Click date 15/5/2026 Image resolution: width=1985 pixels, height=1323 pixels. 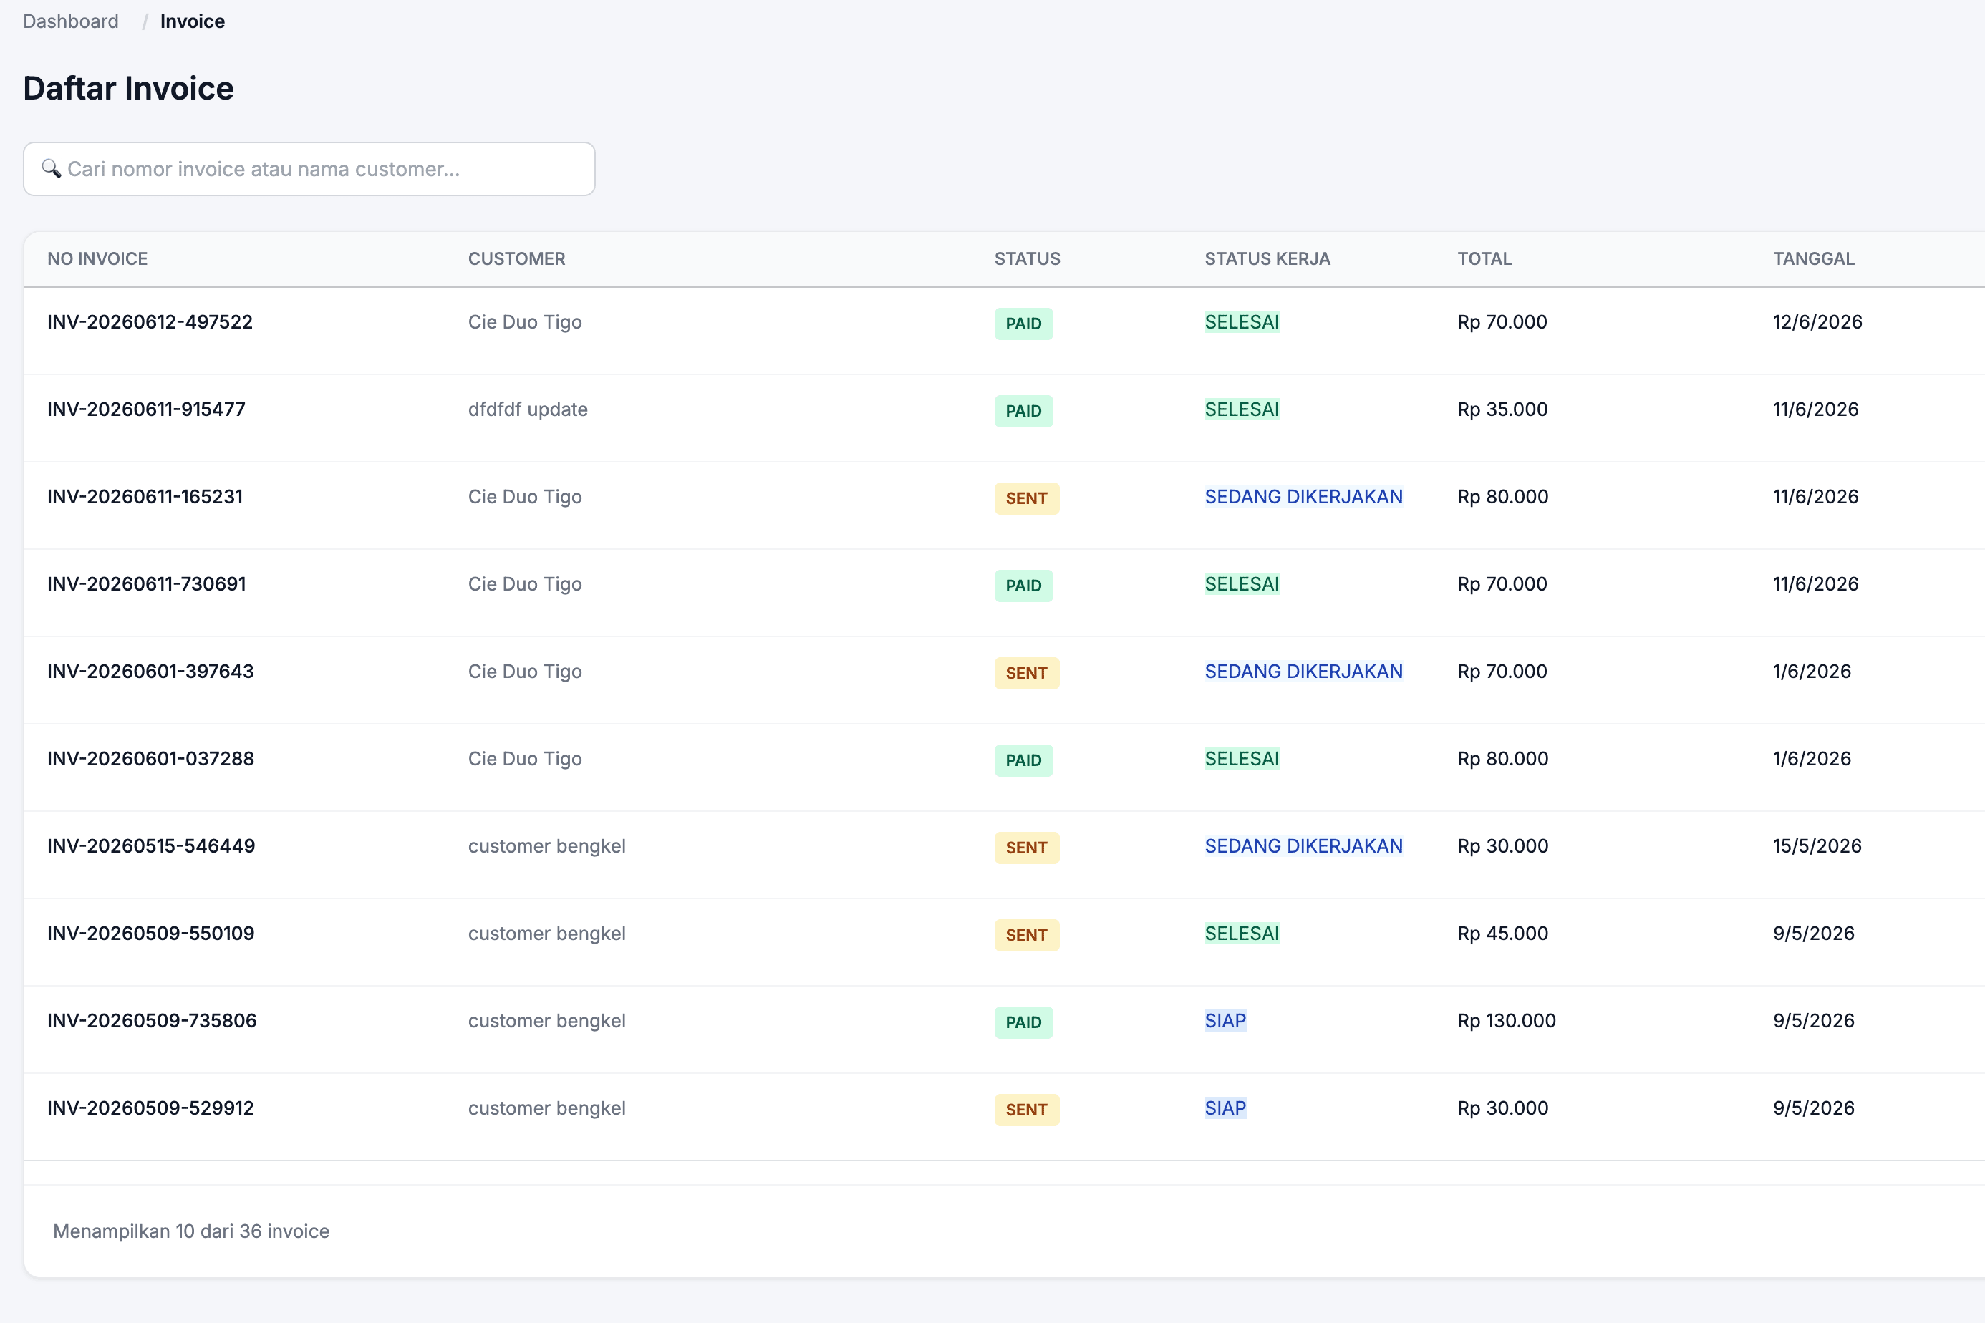pos(1817,846)
